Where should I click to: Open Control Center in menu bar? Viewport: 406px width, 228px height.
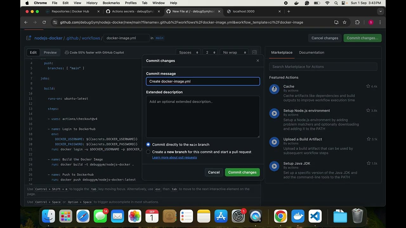[344, 3]
